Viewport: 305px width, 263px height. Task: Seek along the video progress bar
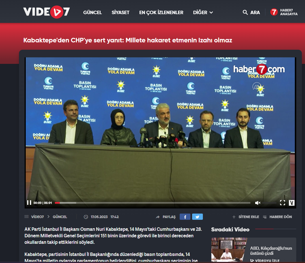point(153,203)
